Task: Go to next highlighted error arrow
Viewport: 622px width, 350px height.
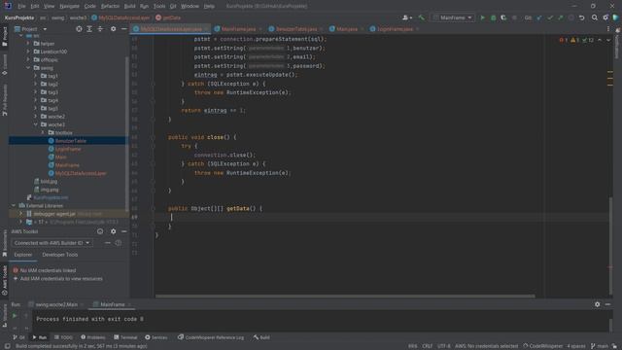Action: (x=608, y=40)
